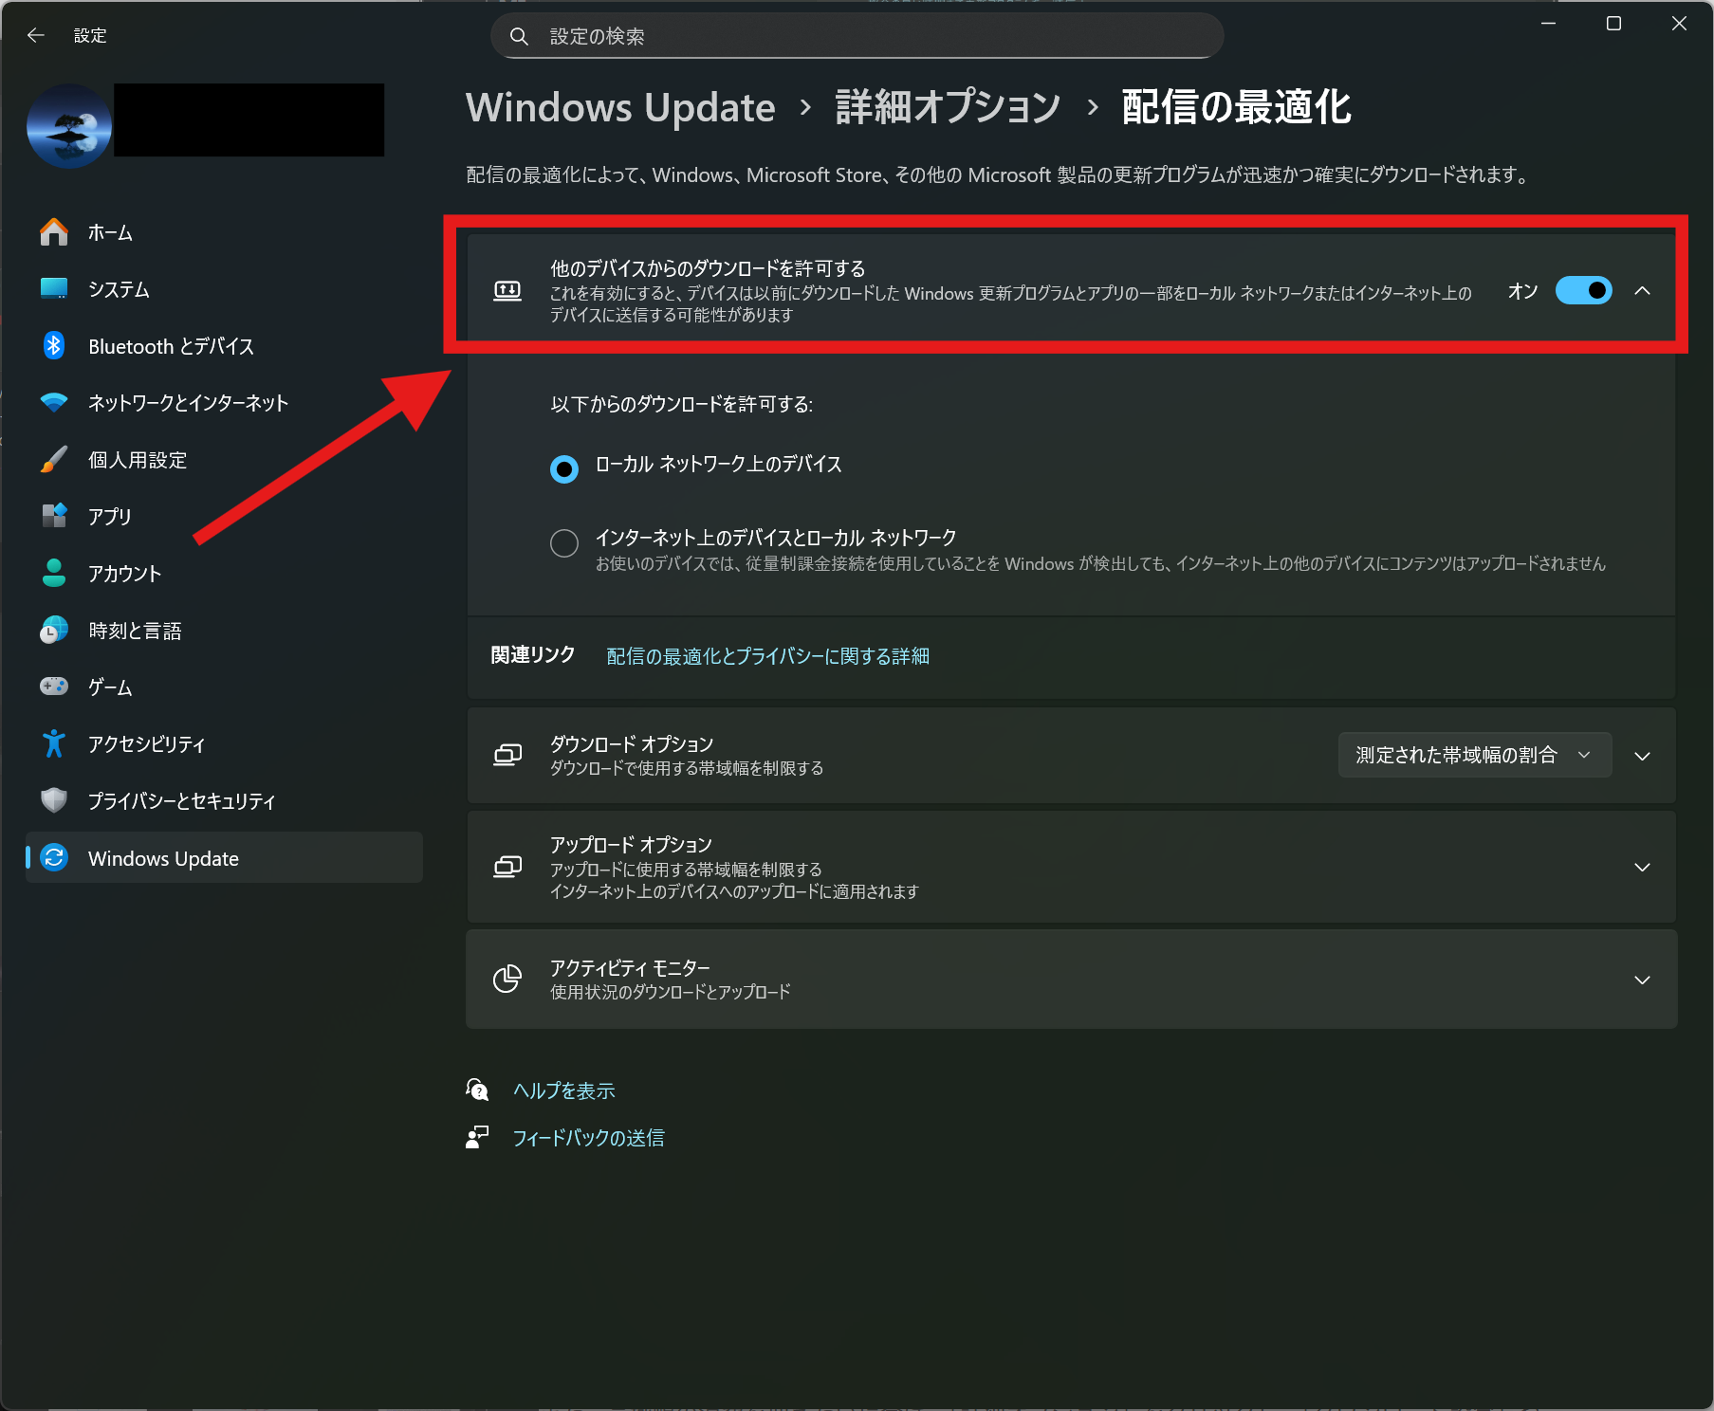Collapse the 他のデバイスからのダウンロード section chevron

click(1643, 291)
